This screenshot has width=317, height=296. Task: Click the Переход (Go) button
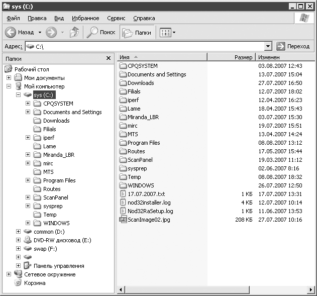point(293,46)
